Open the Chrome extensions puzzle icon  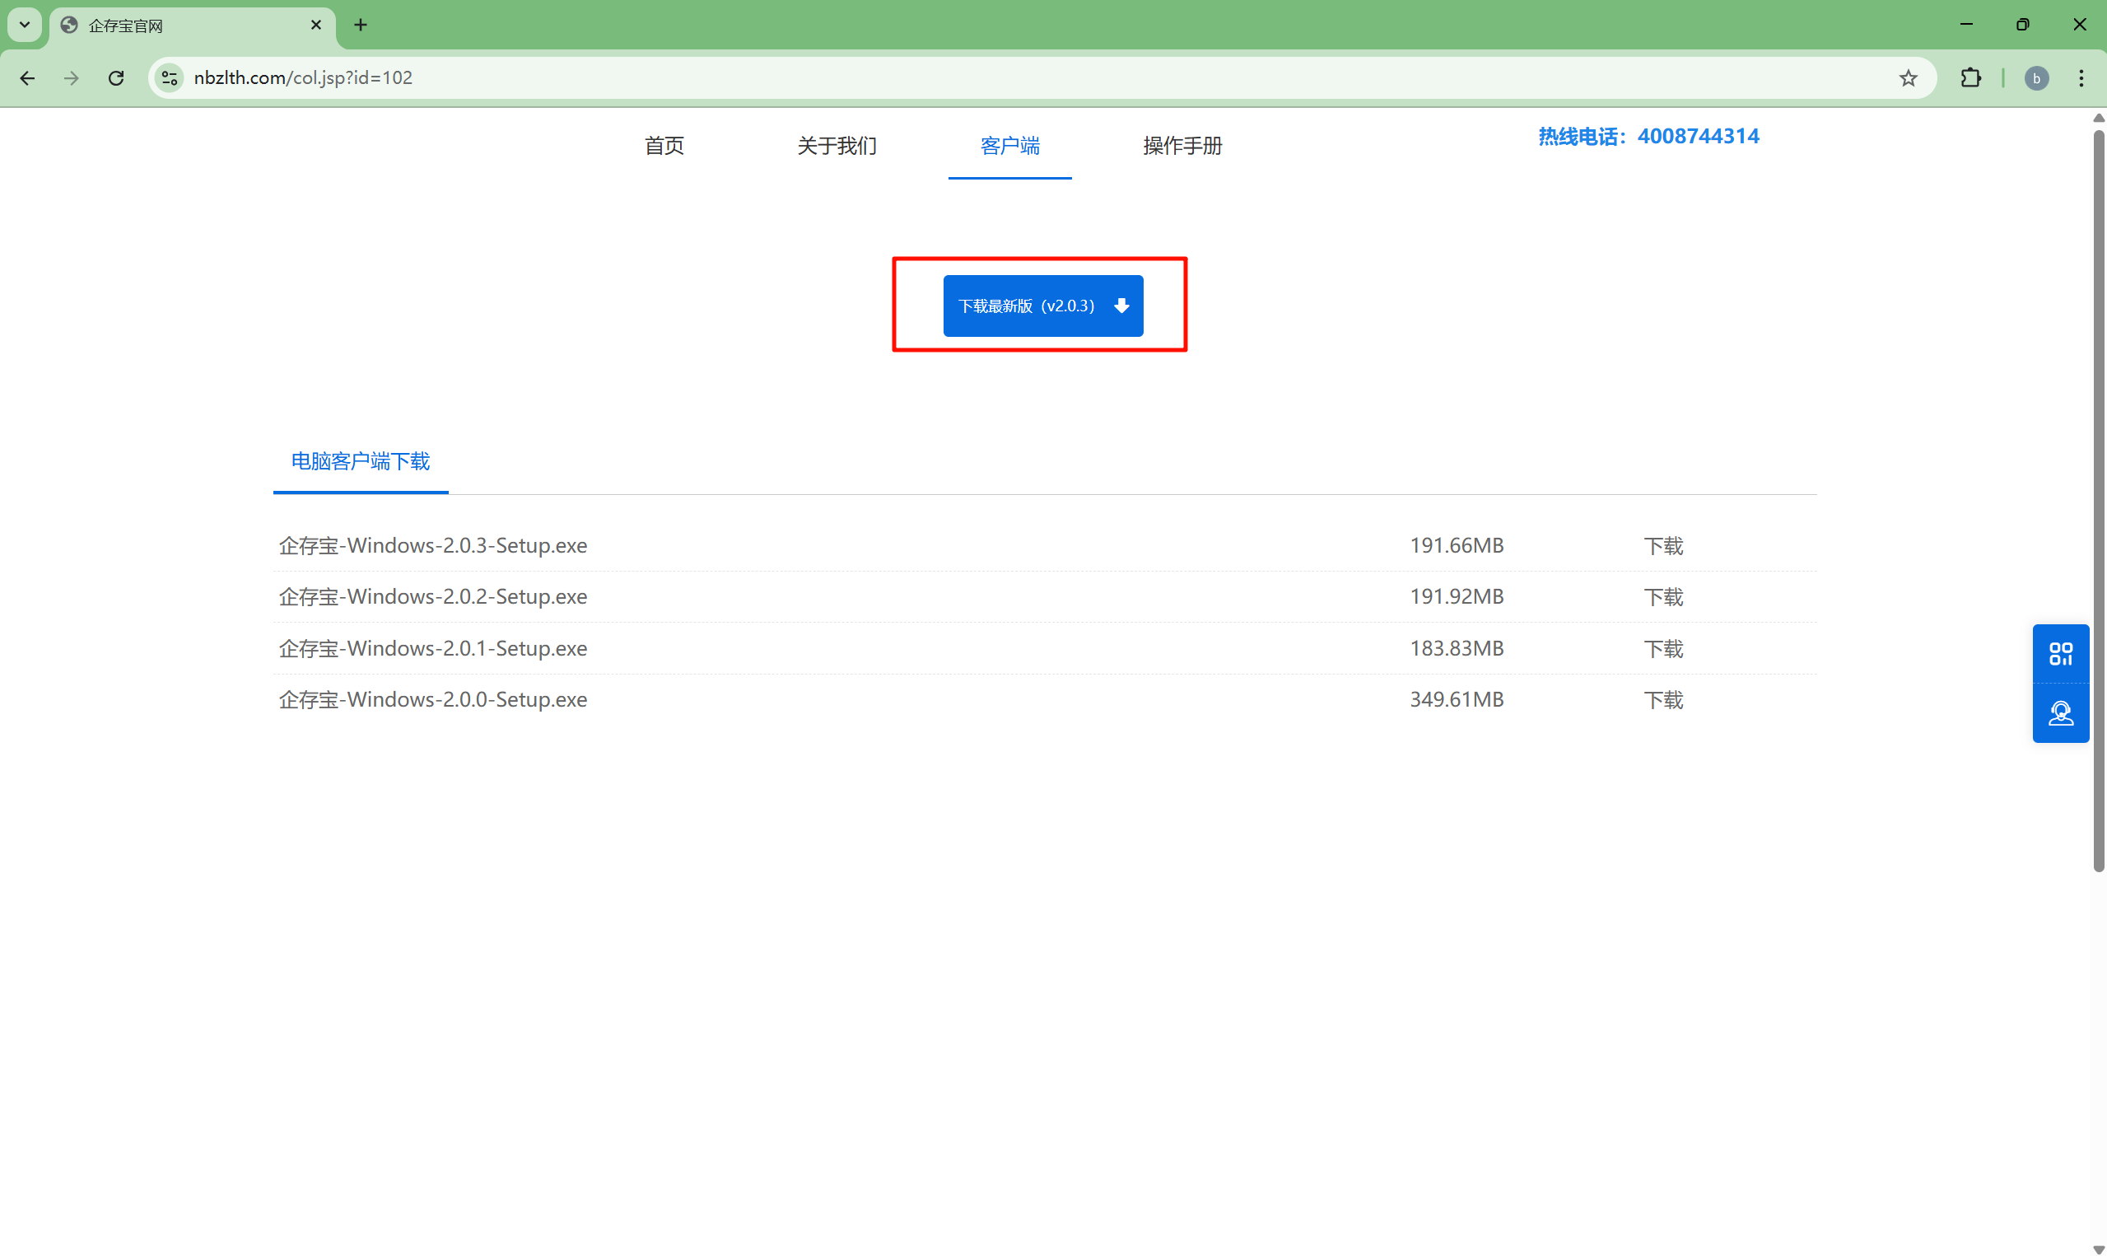pos(1970,78)
